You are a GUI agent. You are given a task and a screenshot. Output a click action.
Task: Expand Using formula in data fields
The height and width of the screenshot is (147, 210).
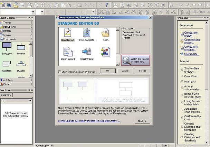click(182, 102)
